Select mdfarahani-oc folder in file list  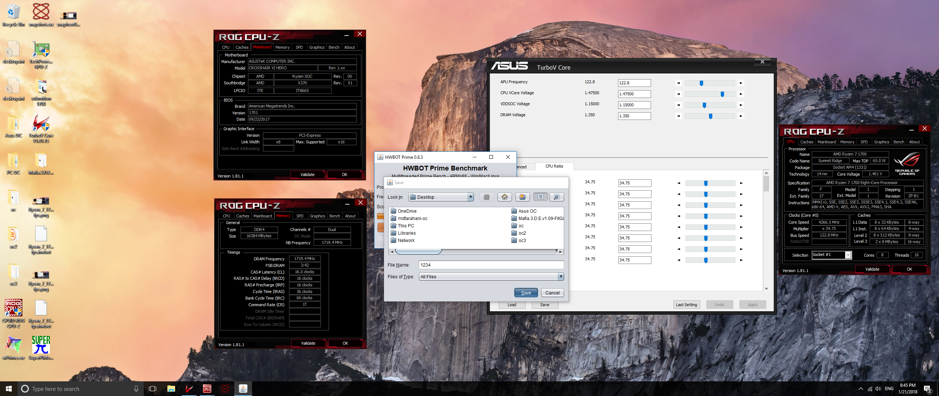409,218
